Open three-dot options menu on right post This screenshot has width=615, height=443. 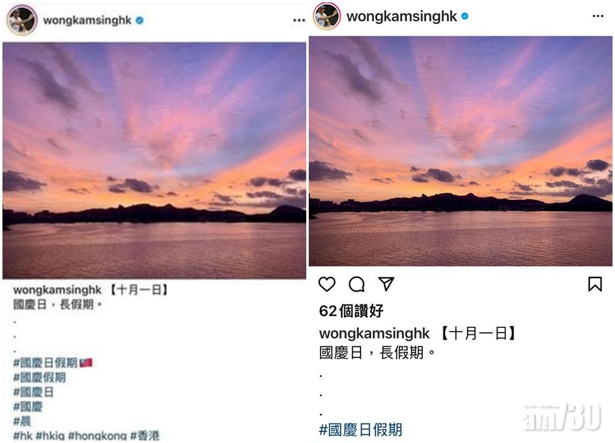pos(598,16)
